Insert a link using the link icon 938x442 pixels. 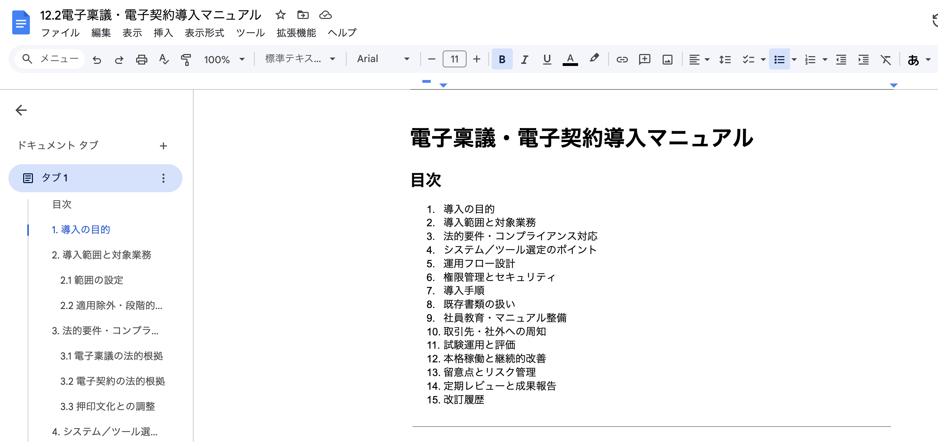pos(622,59)
